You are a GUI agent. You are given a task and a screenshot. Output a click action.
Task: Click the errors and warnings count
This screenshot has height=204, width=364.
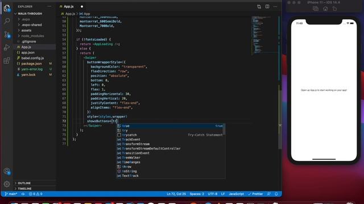pos(35,194)
